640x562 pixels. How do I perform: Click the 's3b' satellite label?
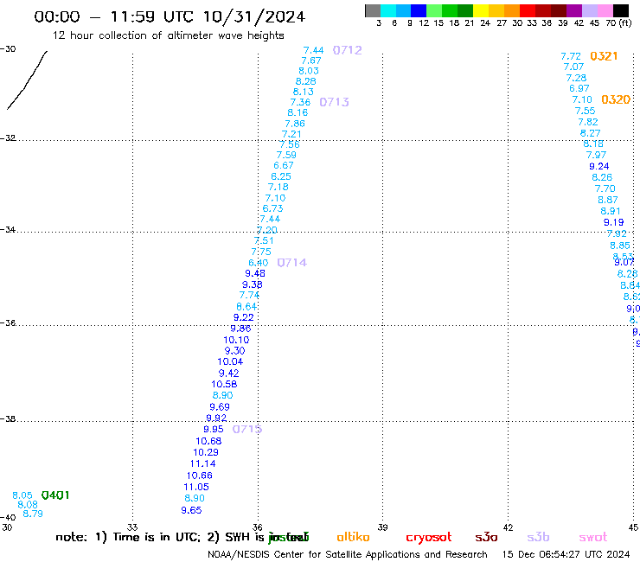538,537
